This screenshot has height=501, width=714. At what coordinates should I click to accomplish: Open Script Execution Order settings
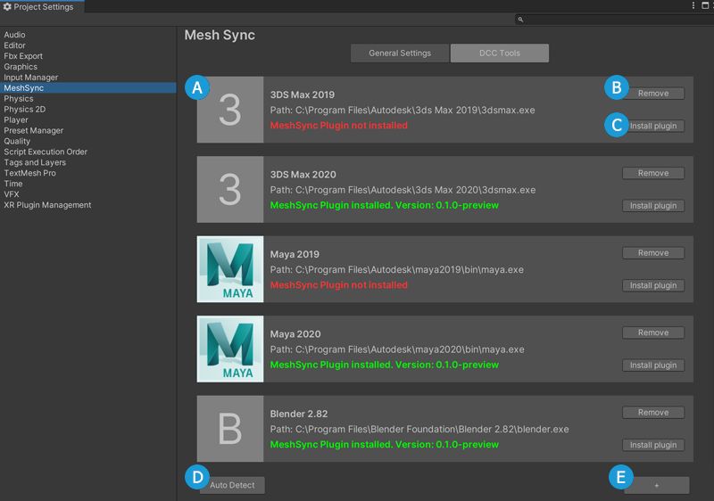point(87,152)
